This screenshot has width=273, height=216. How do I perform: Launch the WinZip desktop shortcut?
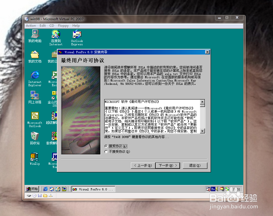tap(35, 159)
